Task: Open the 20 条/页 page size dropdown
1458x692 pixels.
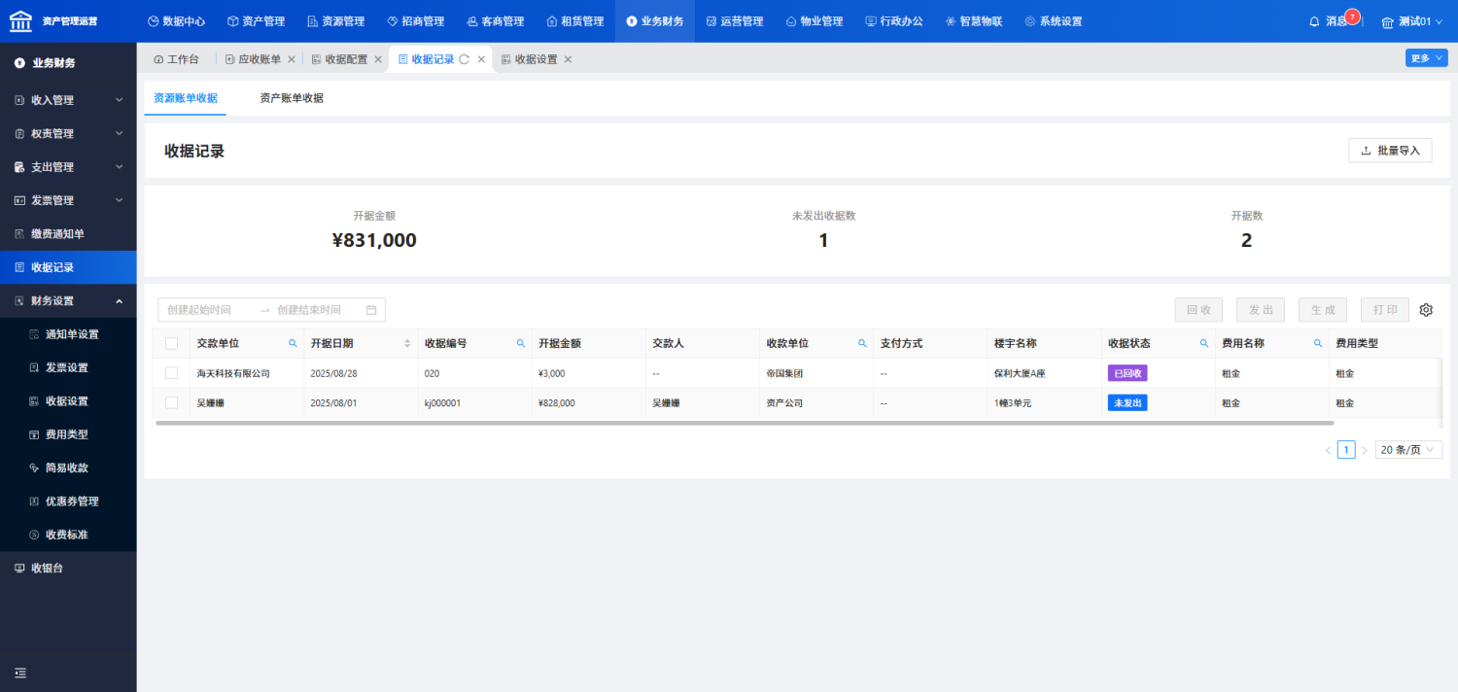Action: click(x=1408, y=450)
